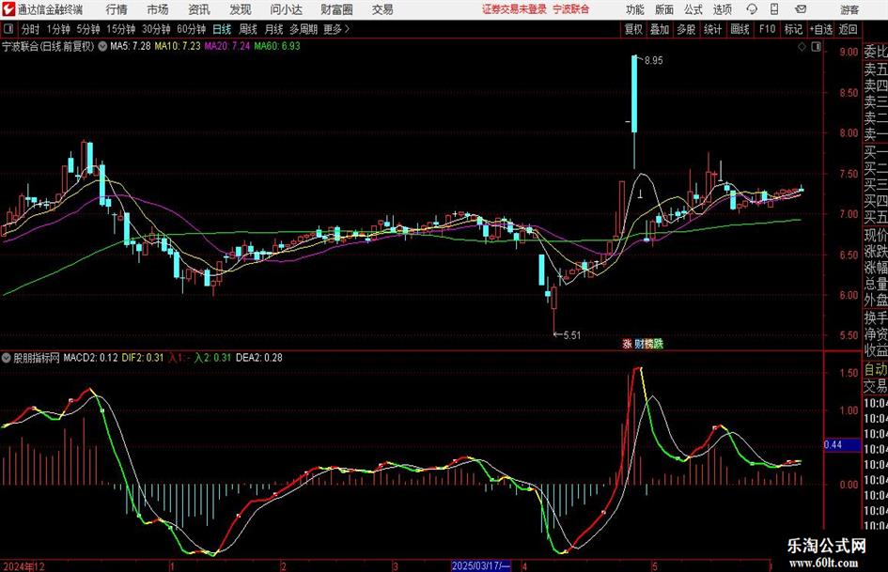888x572 pixels.
Task: Switch to the 月线 monthly tab
Action: 273,29
